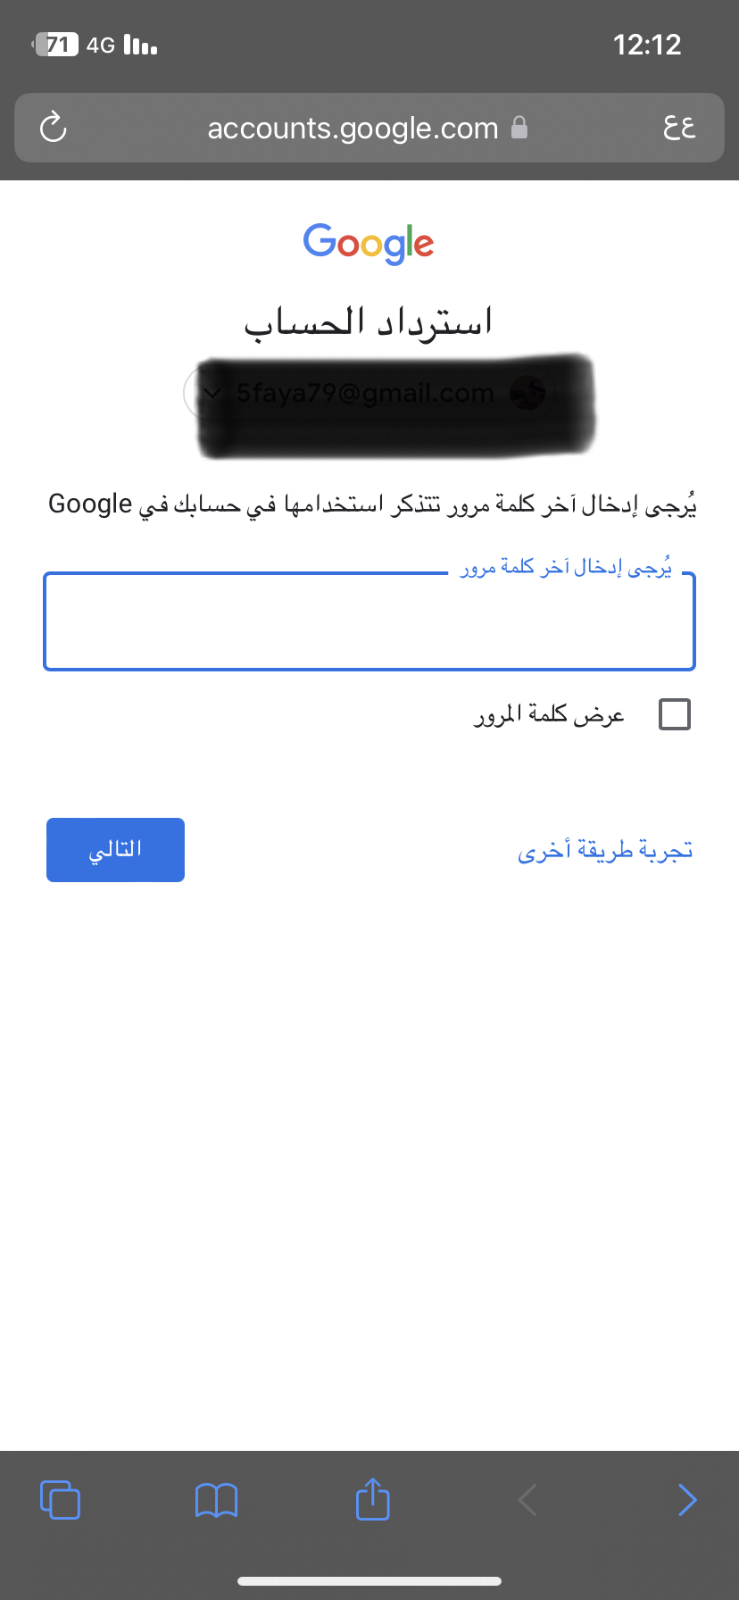Reload the page with the refresh icon
Image resolution: width=739 pixels, height=1600 pixels.
54,128
